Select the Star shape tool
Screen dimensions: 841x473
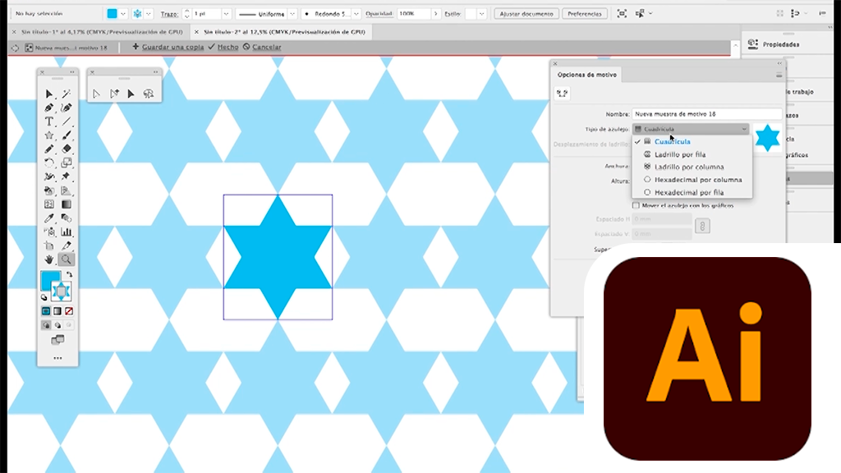coord(49,135)
